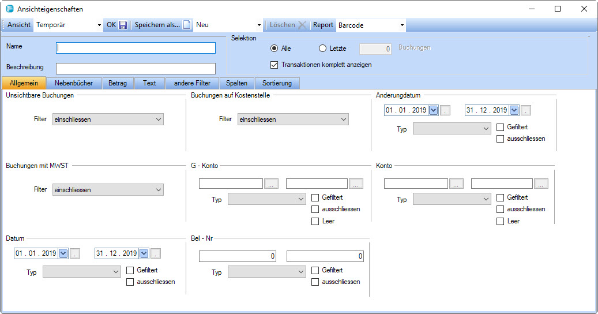Image resolution: width=598 pixels, height=314 pixels.
Task: Click the Speichern als... button
Action: coord(157,25)
